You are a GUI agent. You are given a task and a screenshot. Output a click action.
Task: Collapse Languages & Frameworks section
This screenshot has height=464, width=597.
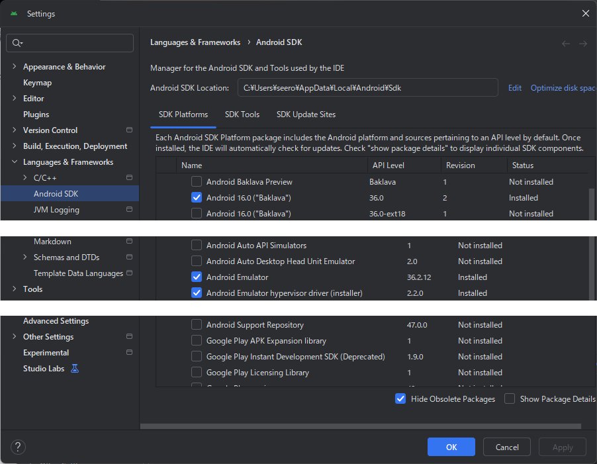point(15,162)
